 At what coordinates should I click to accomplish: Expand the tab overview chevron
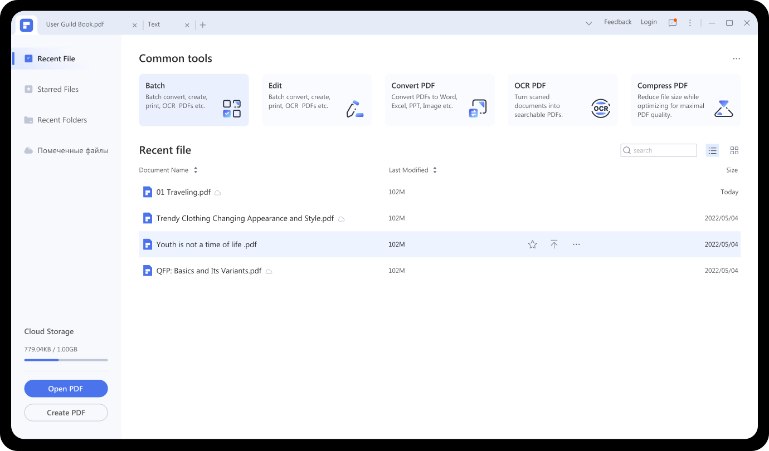(x=589, y=23)
